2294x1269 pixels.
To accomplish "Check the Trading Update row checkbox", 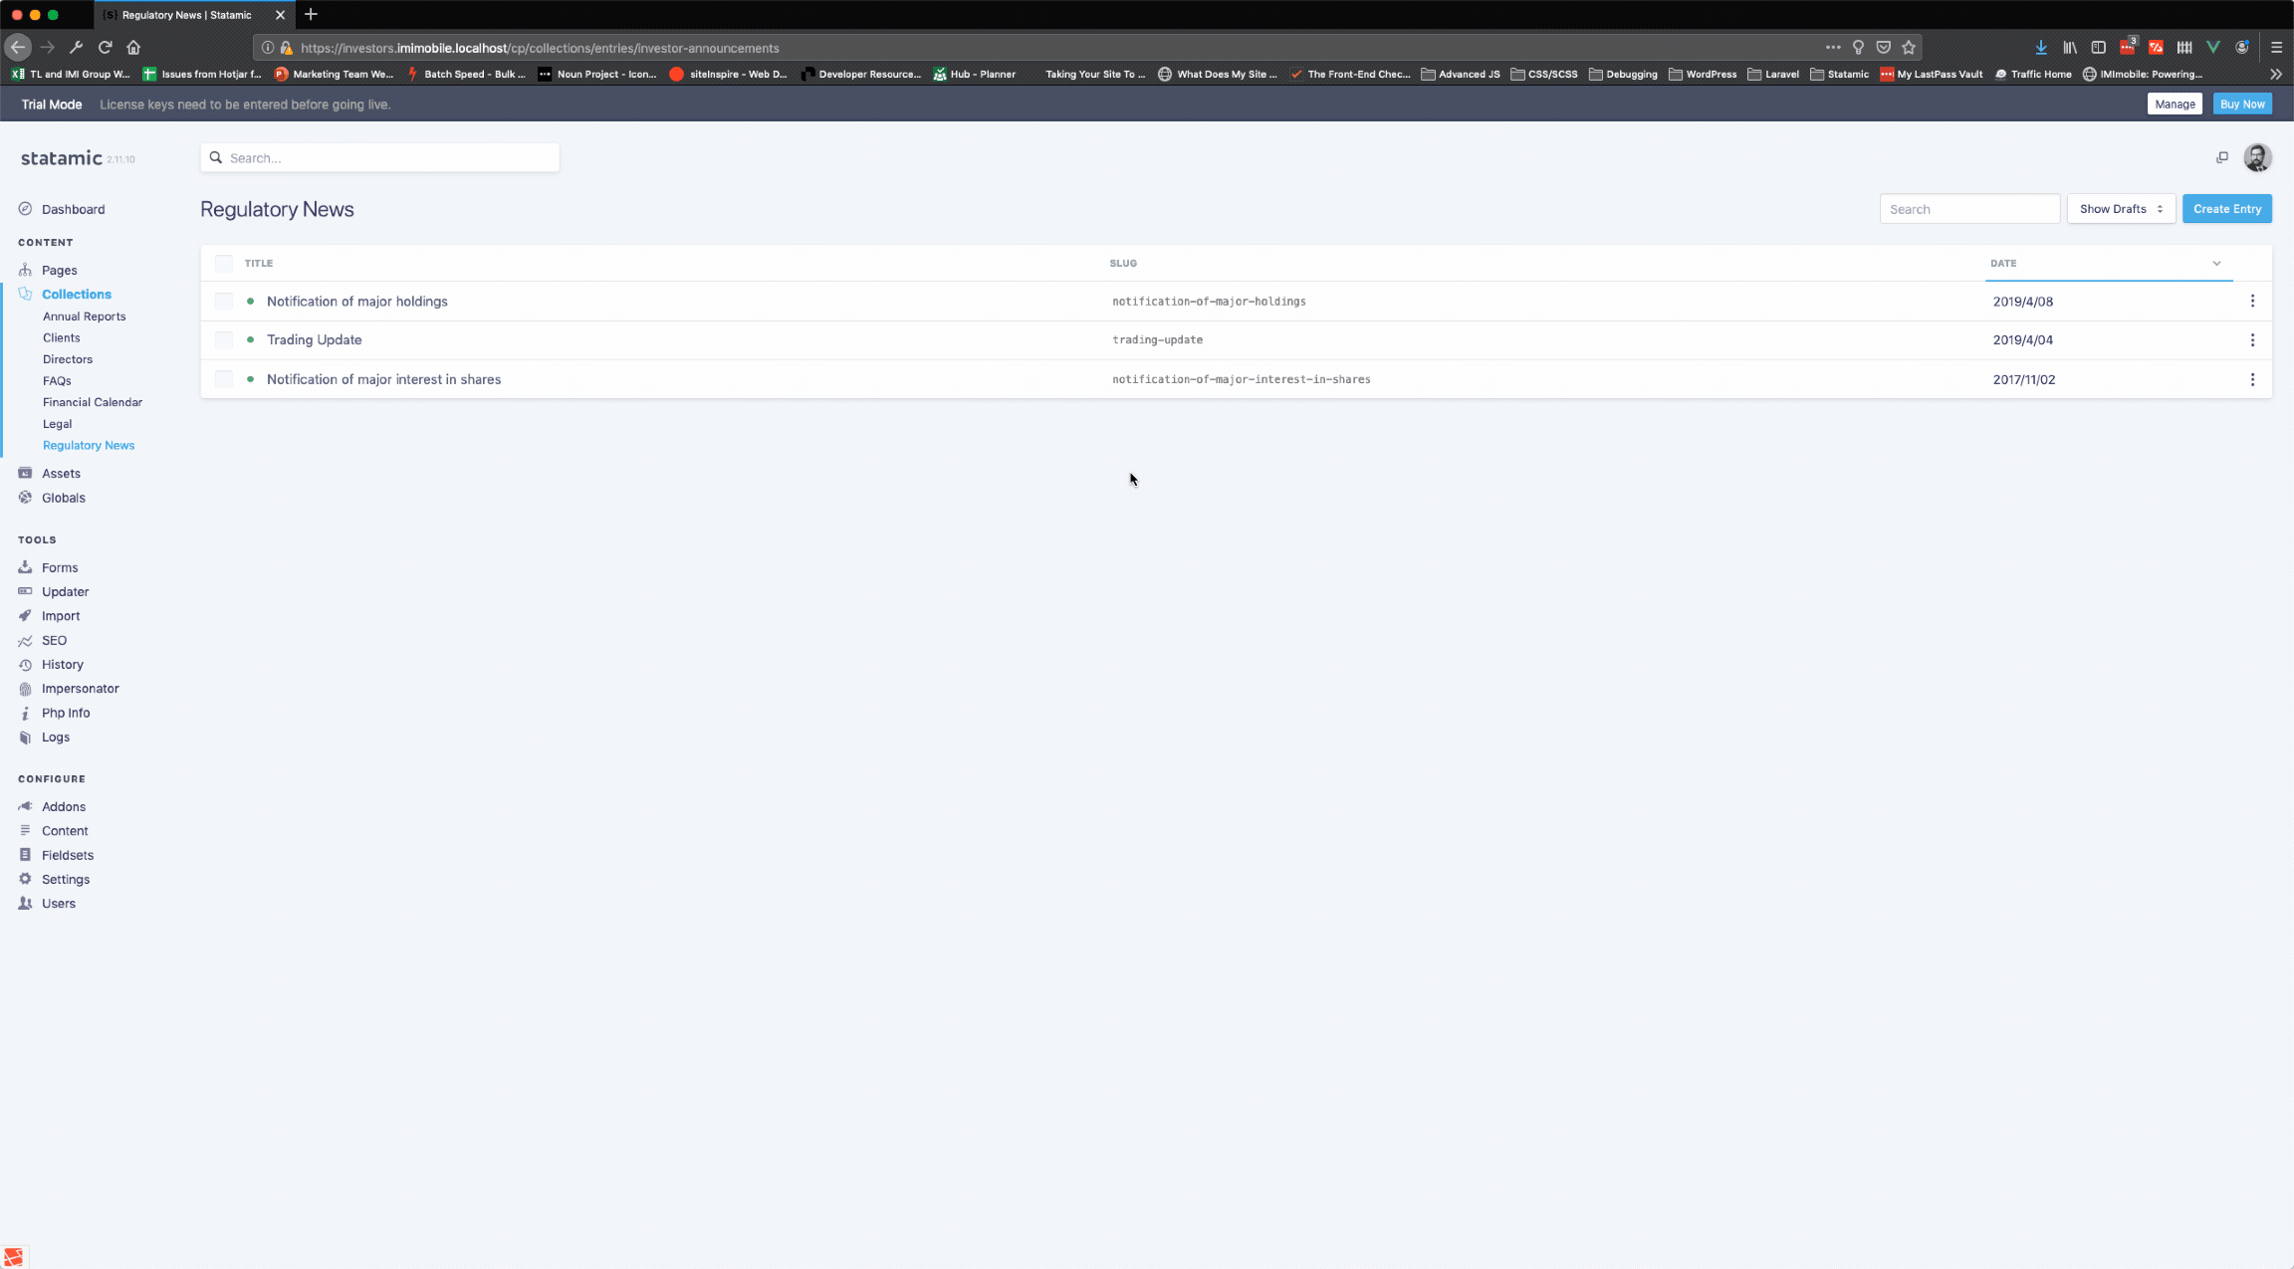I will coord(224,339).
